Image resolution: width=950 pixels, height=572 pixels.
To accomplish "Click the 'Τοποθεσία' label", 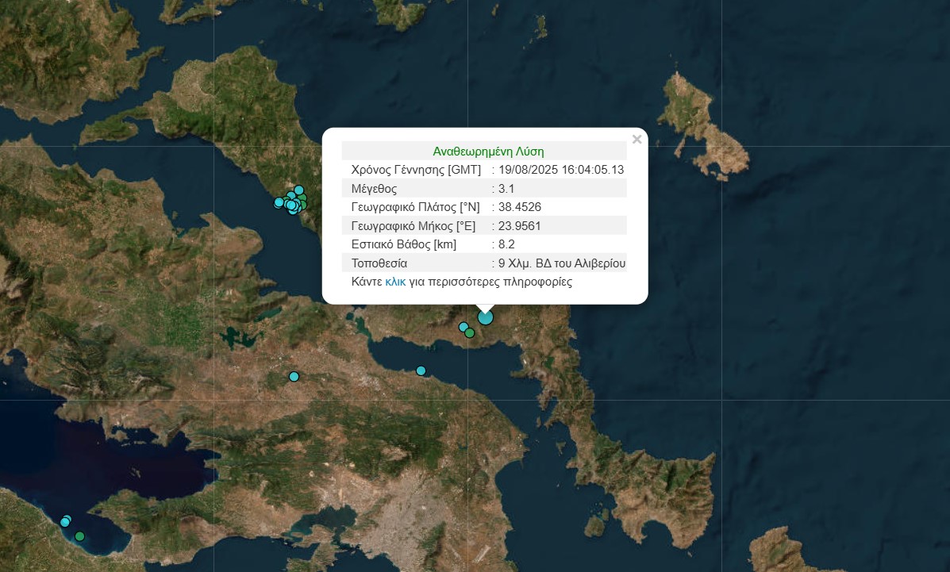I will (379, 263).
